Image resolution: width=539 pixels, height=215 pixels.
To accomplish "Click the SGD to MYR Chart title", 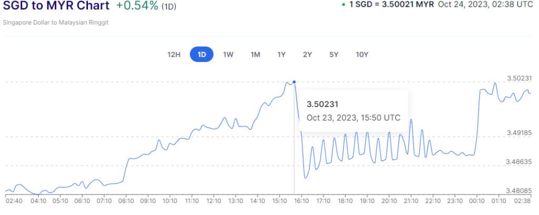I will 56,6.
